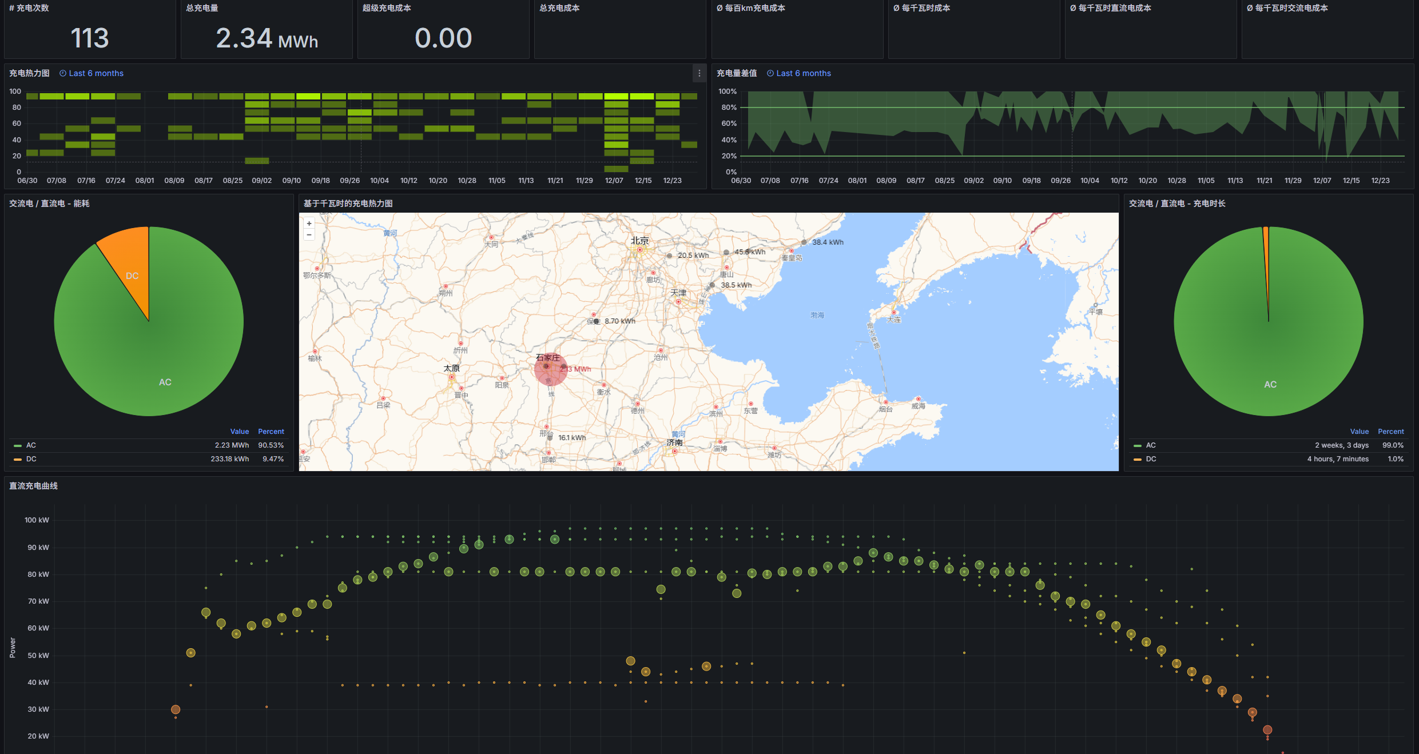Click the map zoom in plus button
Image resolution: width=1419 pixels, height=754 pixels.
[x=309, y=224]
